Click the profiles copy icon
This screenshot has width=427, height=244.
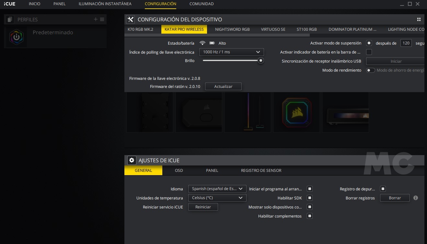coord(10,20)
